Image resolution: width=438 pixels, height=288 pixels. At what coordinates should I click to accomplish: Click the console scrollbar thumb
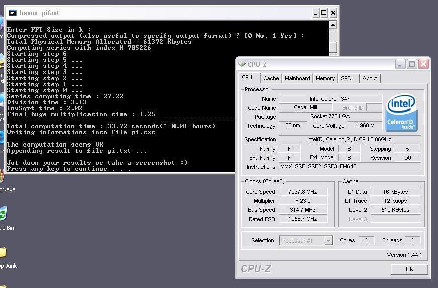click(x=333, y=47)
